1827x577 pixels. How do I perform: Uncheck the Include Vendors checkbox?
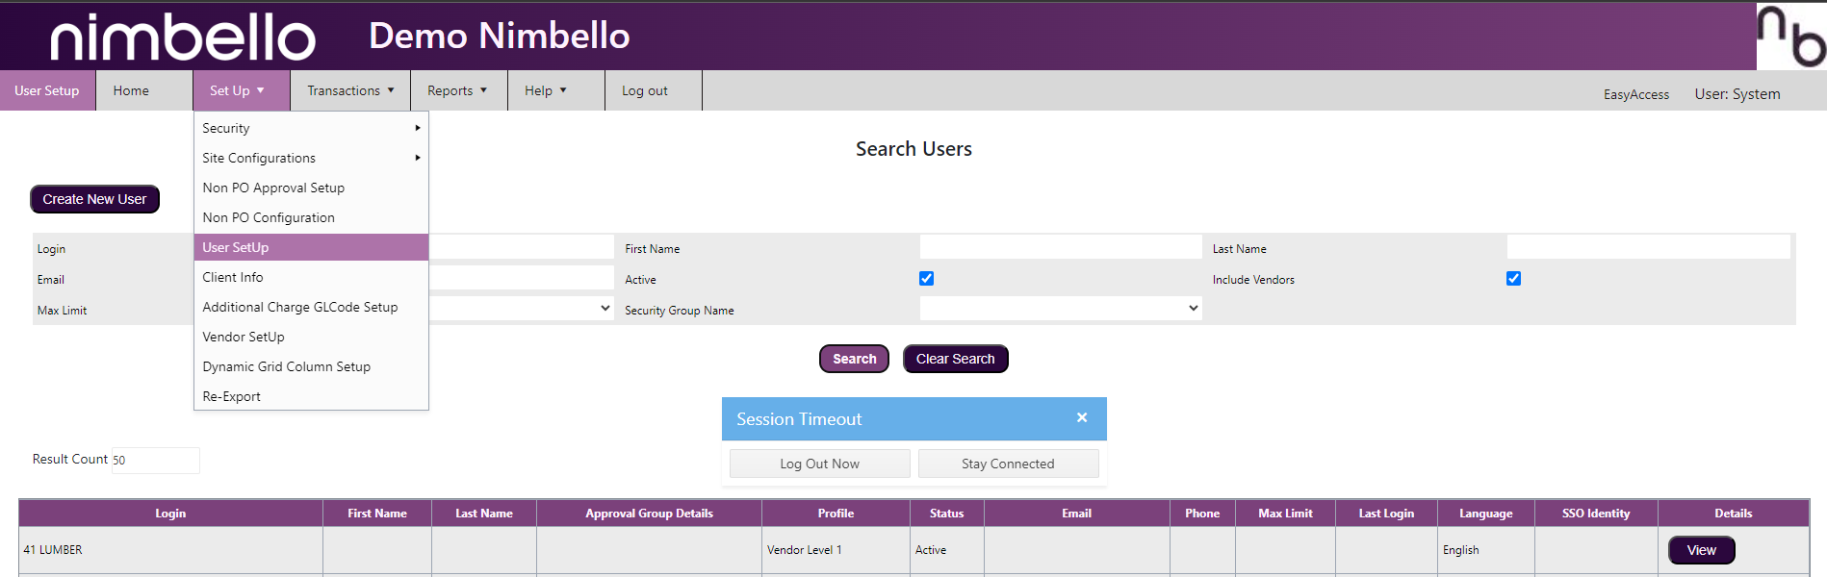(x=1513, y=279)
